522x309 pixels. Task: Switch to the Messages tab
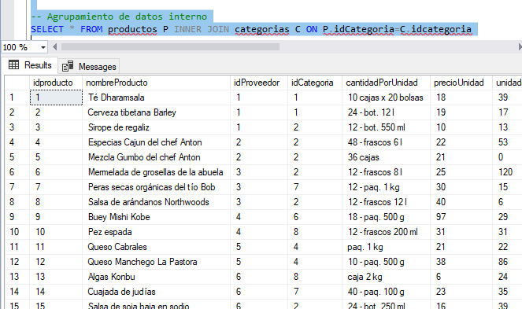tap(89, 66)
